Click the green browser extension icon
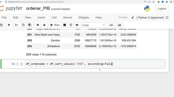 [x=159, y=2]
